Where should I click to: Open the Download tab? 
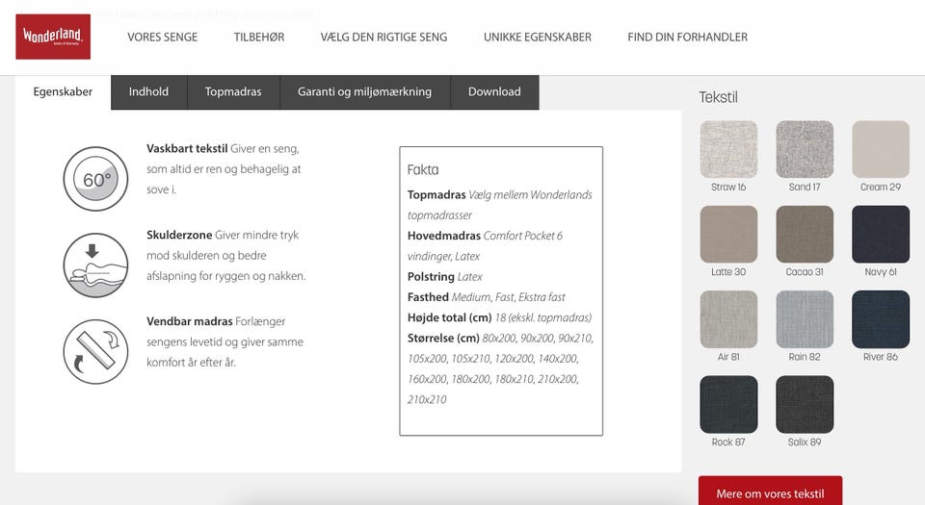click(494, 91)
